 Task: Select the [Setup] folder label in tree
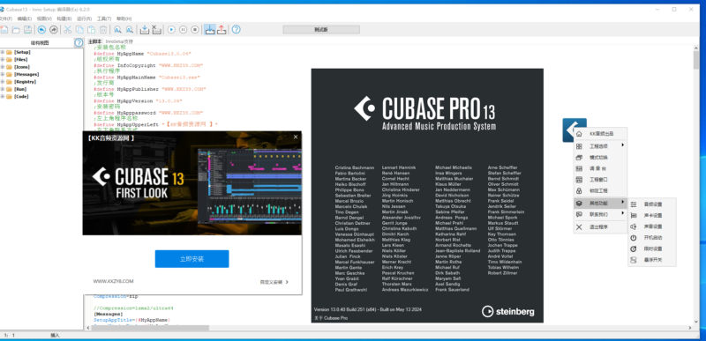[22, 52]
